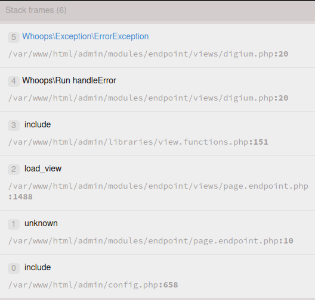Screen dimensions: 315x300
Task: Select the unknown stack frame
Action: (157, 233)
